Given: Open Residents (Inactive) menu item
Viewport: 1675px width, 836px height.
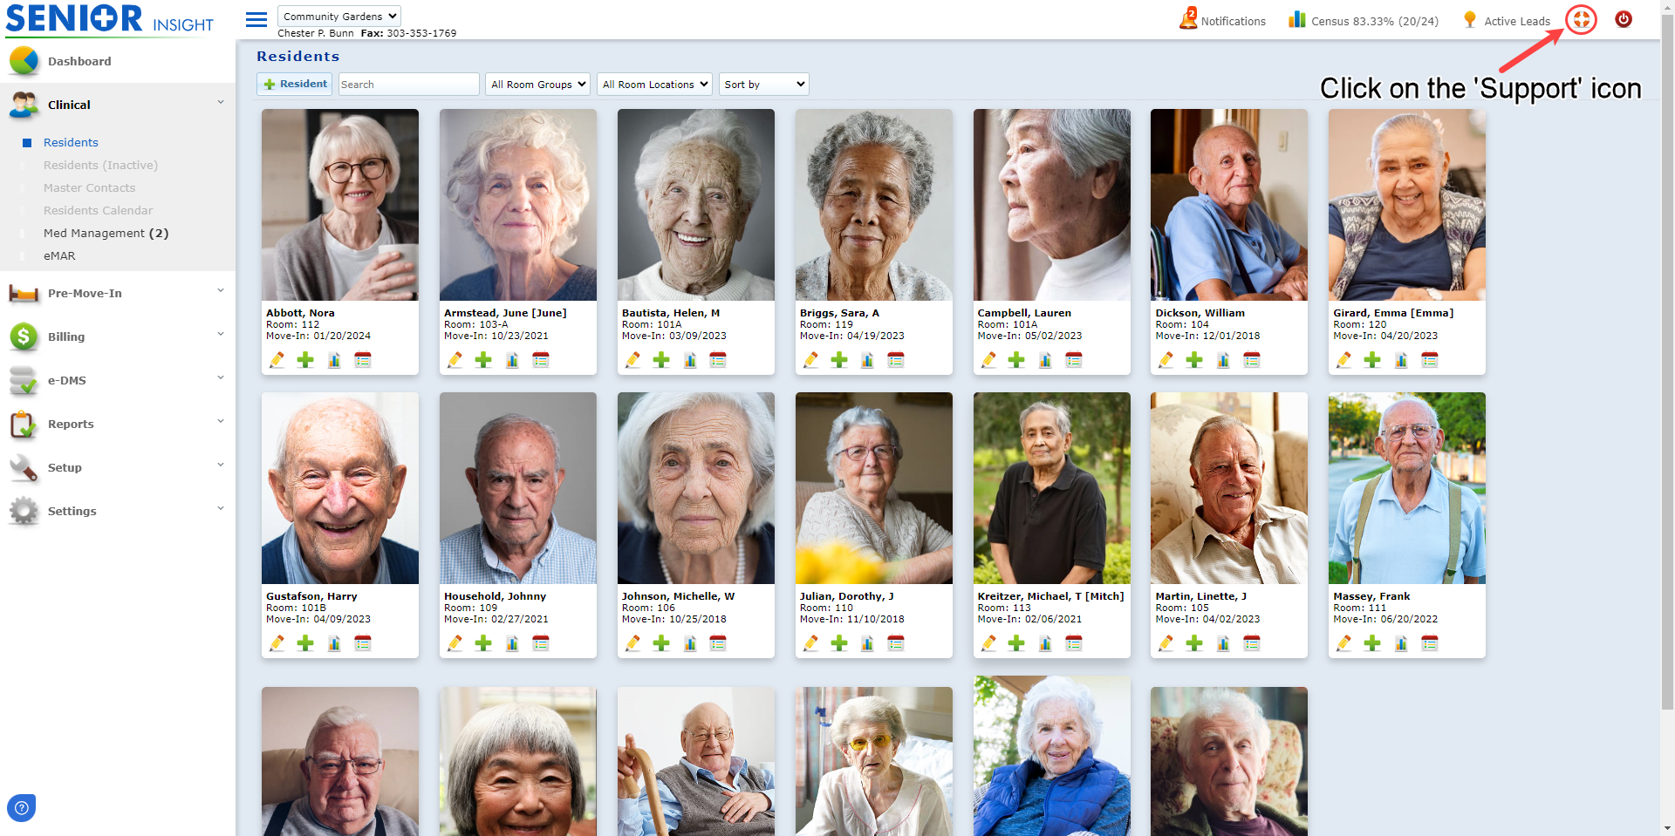Looking at the screenshot, I should click(x=100, y=165).
